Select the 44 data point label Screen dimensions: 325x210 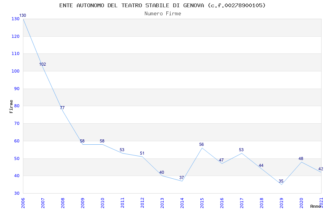coord(261,165)
